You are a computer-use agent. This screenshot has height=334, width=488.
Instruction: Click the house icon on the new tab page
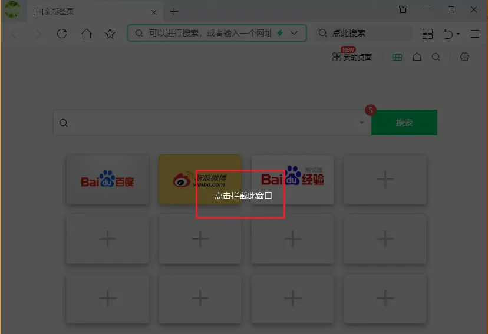coord(417,57)
